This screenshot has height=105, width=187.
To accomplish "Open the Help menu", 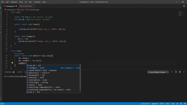I will 44,2.
